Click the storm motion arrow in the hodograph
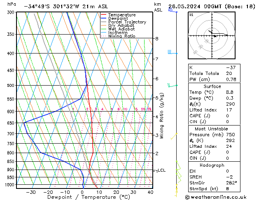Viewport: 259px width, 200px height. click(215, 36)
